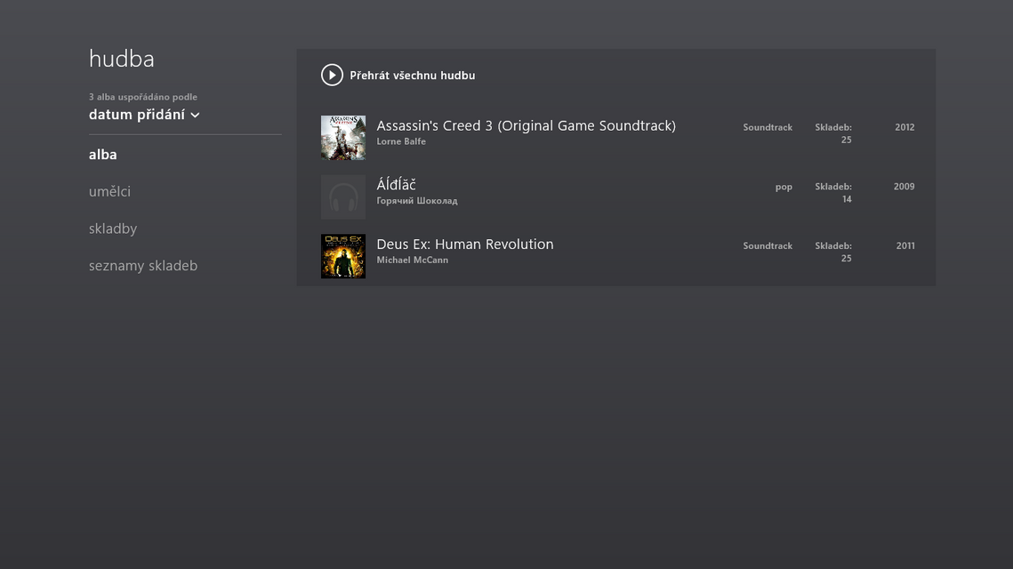Click the headphones placeholder album icon
Viewport: 1013px width, 569px height.
(343, 197)
